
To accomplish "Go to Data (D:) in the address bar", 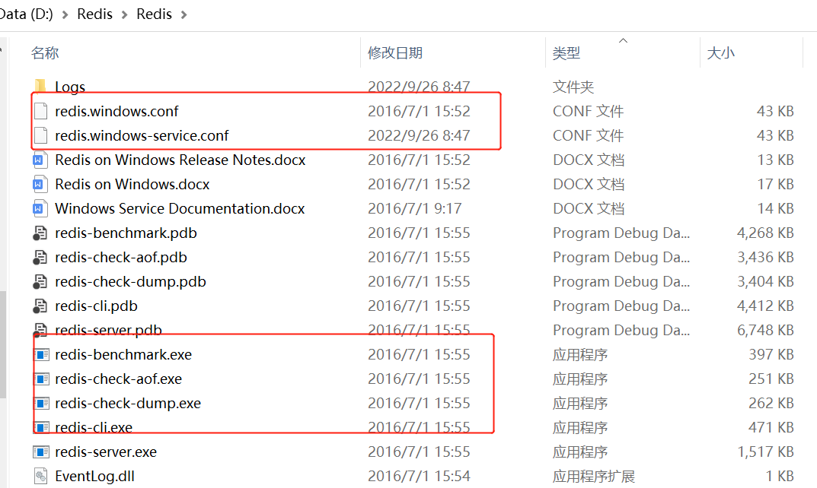I will pos(26,14).
